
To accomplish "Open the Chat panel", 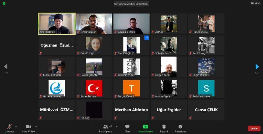I will [x=127, y=128].
